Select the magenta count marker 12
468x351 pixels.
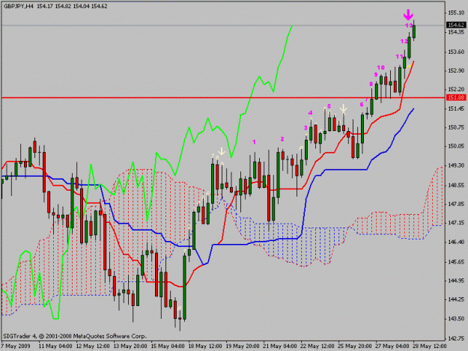[x=404, y=41]
